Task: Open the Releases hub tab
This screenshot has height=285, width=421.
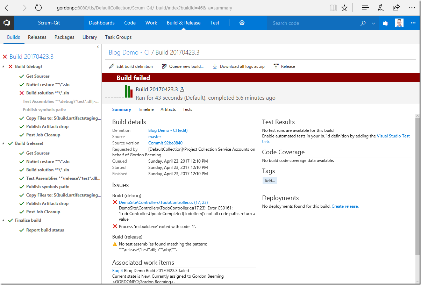Action: [x=37, y=37]
